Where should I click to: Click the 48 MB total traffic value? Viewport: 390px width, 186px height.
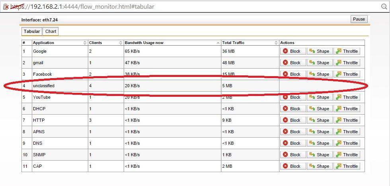(228, 63)
